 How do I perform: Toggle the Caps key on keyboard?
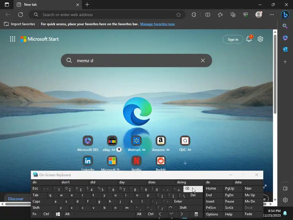tap(42, 201)
